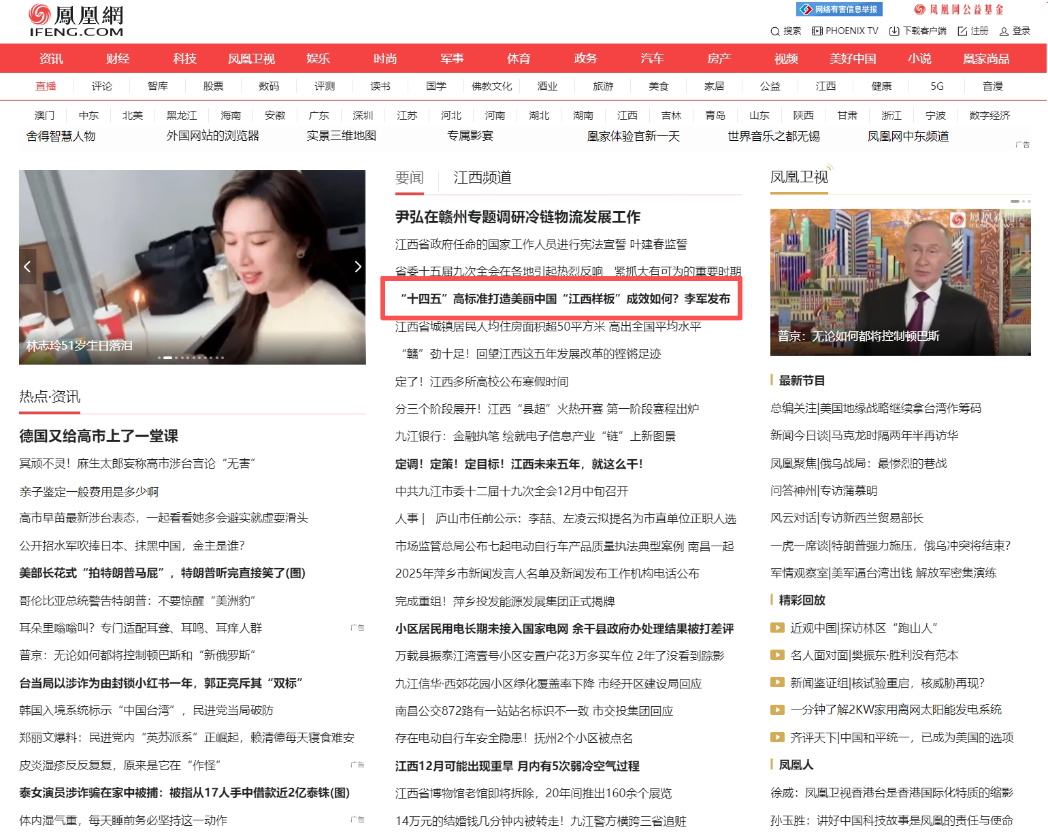Show next slide in the photo carousel
The width and height of the screenshot is (1048, 834).
click(x=358, y=267)
